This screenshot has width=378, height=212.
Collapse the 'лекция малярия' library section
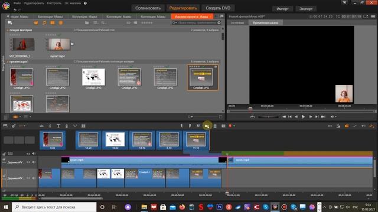click(x=8, y=30)
